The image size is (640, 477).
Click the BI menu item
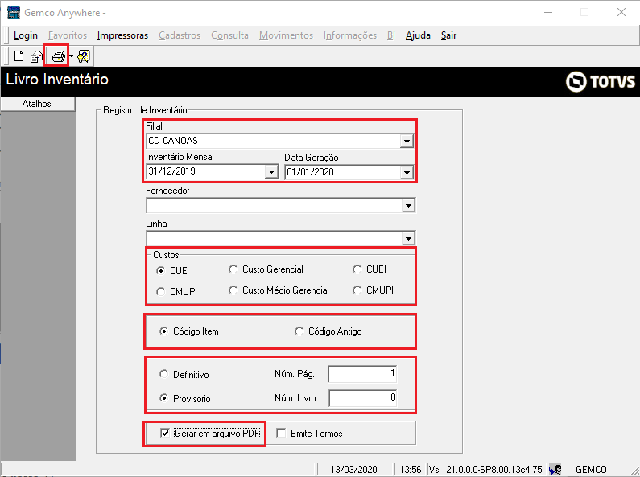(x=391, y=35)
